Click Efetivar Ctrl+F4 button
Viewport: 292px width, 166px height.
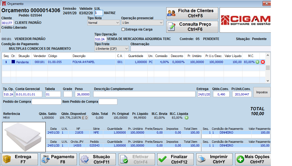pos(137,159)
